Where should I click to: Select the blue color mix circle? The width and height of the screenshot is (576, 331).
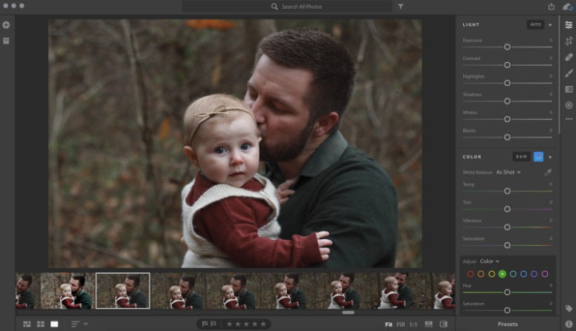coord(523,274)
